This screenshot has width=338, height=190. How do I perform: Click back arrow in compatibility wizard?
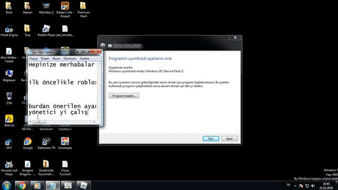(103, 46)
